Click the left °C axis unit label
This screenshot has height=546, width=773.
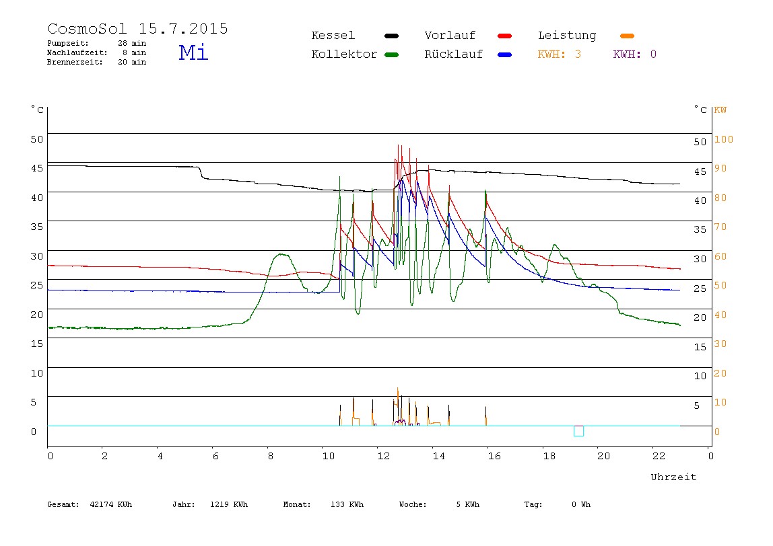point(38,110)
